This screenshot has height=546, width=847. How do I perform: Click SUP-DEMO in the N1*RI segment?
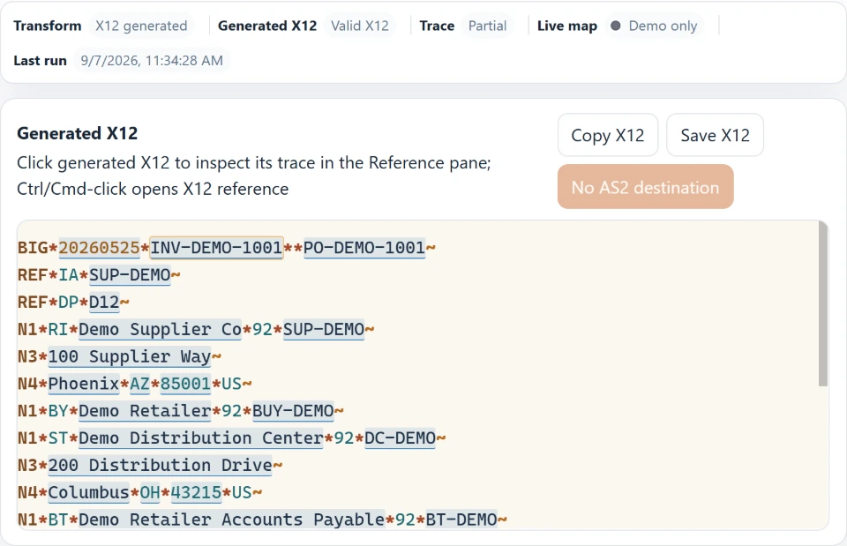click(x=324, y=329)
